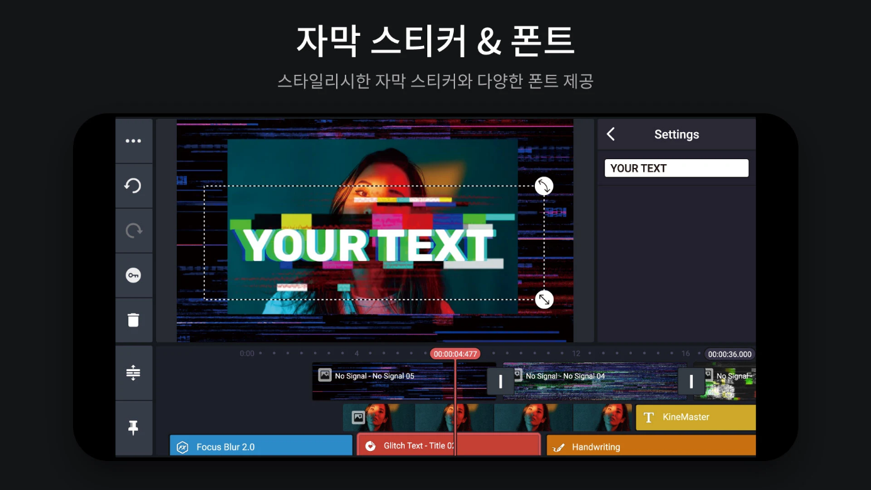Expand the timeline with the split-arrows icon

133,372
